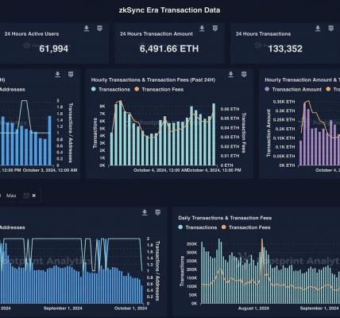Click the 8K label on the hourly transactions axis

coord(102,107)
